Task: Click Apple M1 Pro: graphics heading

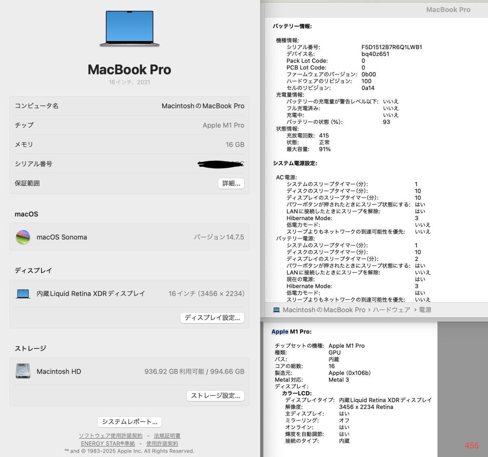Action: click(292, 332)
